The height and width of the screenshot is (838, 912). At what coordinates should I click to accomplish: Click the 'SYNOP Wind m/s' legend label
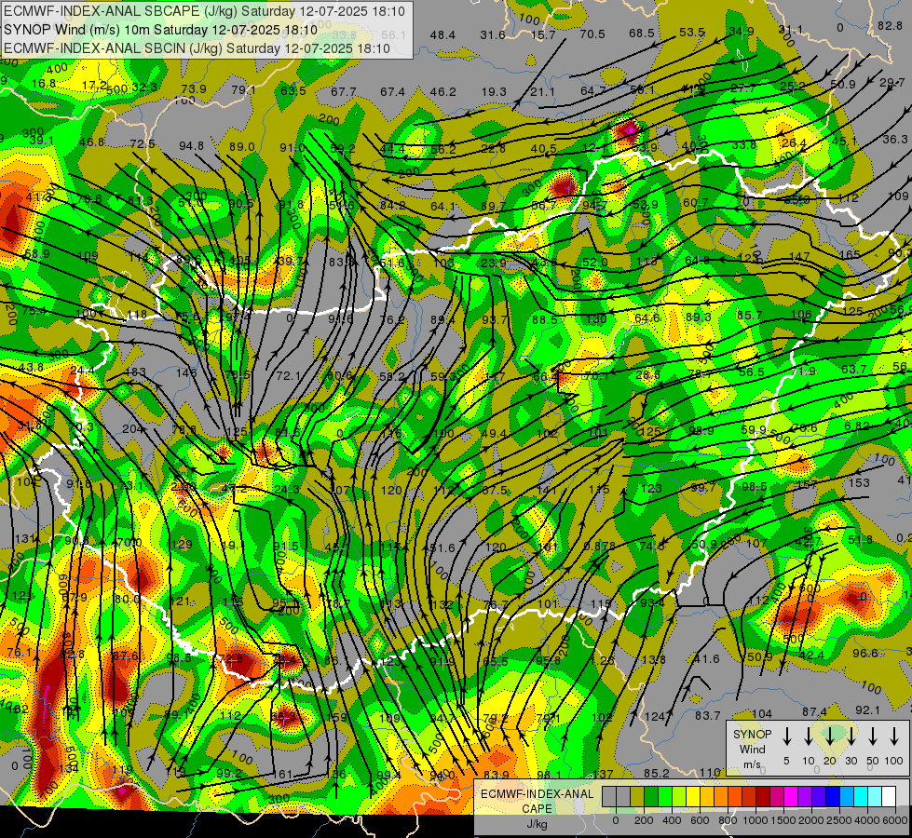[x=752, y=750]
